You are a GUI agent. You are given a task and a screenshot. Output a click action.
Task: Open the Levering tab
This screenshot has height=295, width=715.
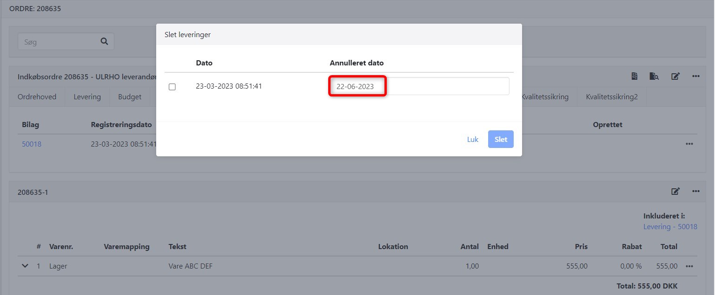(87, 97)
